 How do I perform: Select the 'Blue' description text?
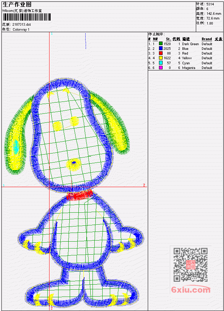coord(185,49)
